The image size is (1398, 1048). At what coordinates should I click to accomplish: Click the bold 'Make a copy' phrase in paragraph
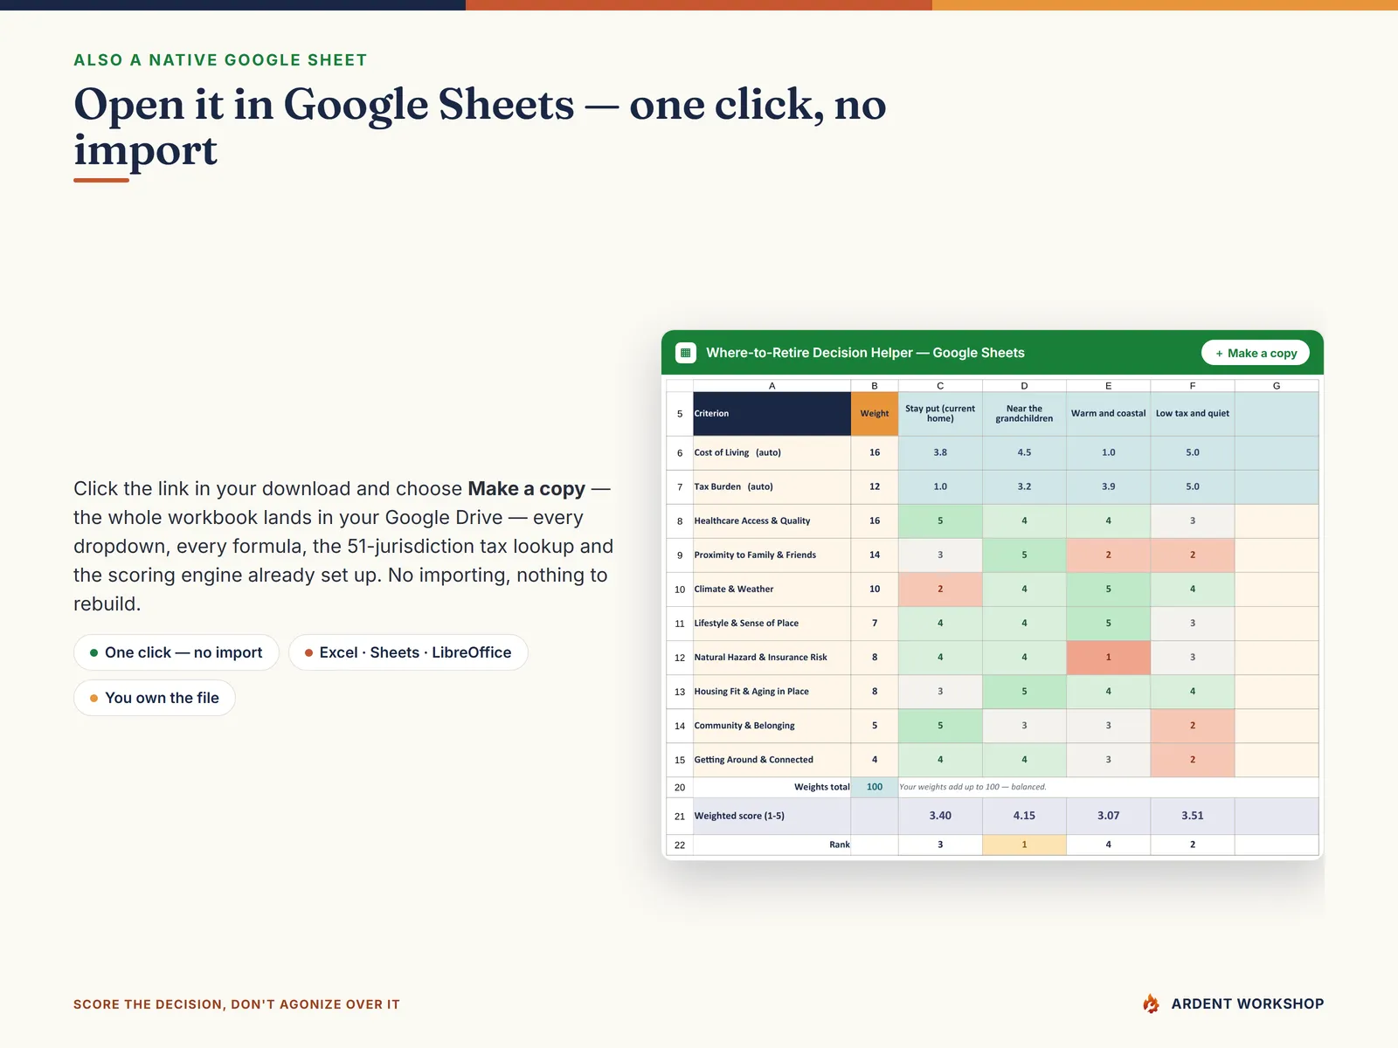(x=526, y=489)
